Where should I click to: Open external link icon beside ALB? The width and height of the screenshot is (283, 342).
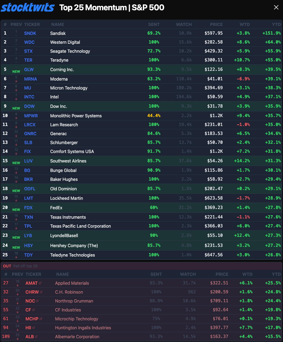37,337
